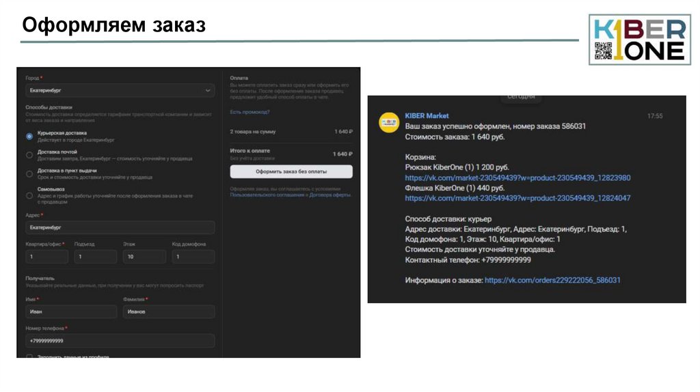Image resolution: width=700 pixels, height=392 pixels.
Task: Select Курьерская доставка radio option
Action: tap(29, 137)
